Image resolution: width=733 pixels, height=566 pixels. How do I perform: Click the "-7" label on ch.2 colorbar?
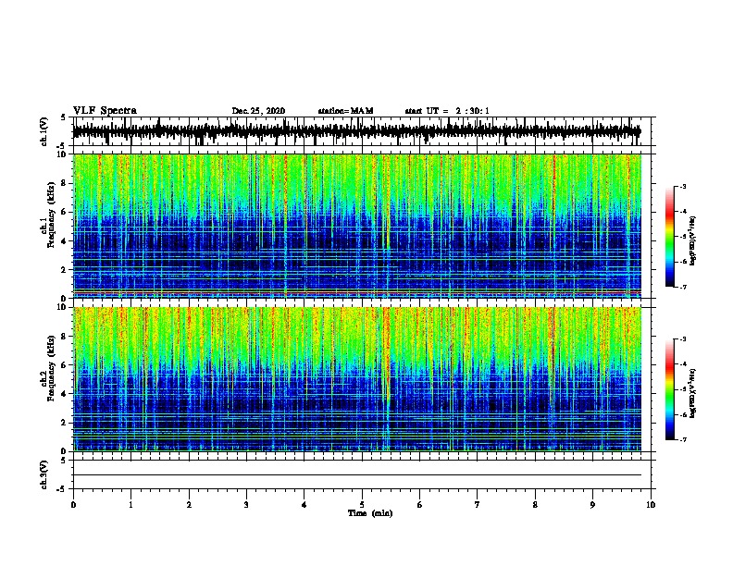point(682,440)
